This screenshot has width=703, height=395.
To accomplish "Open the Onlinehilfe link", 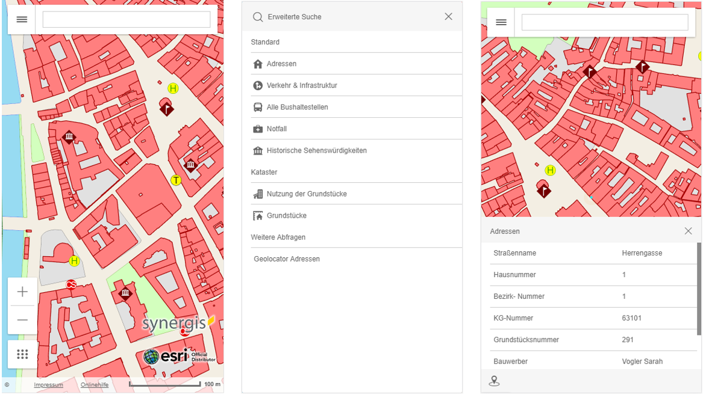I will pos(95,385).
